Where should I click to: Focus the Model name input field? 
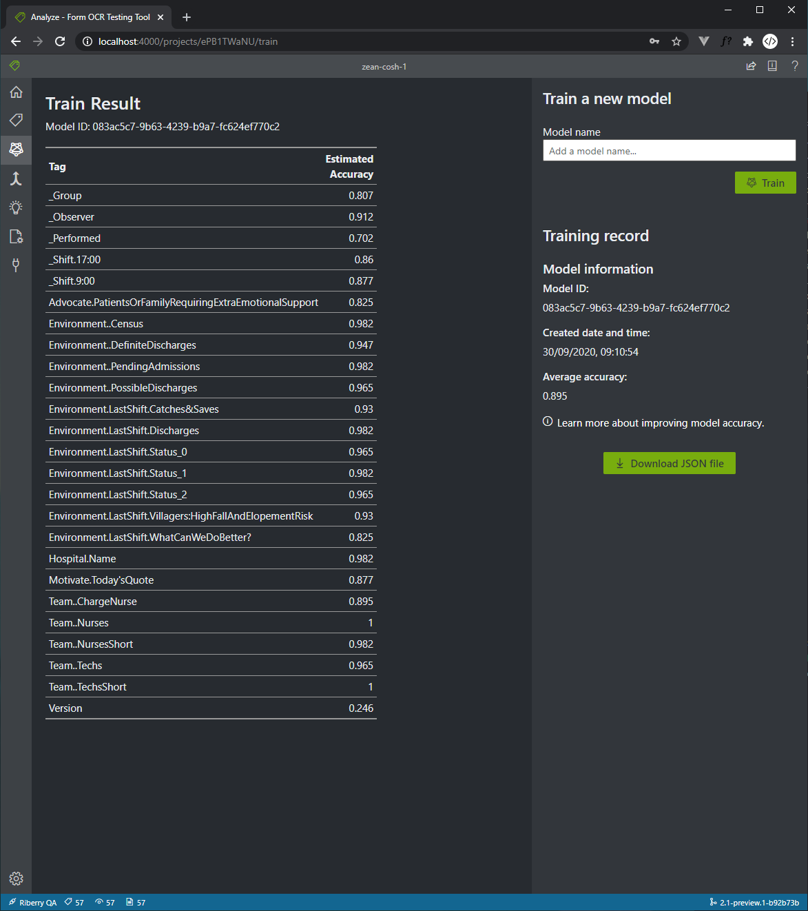click(669, 151)
